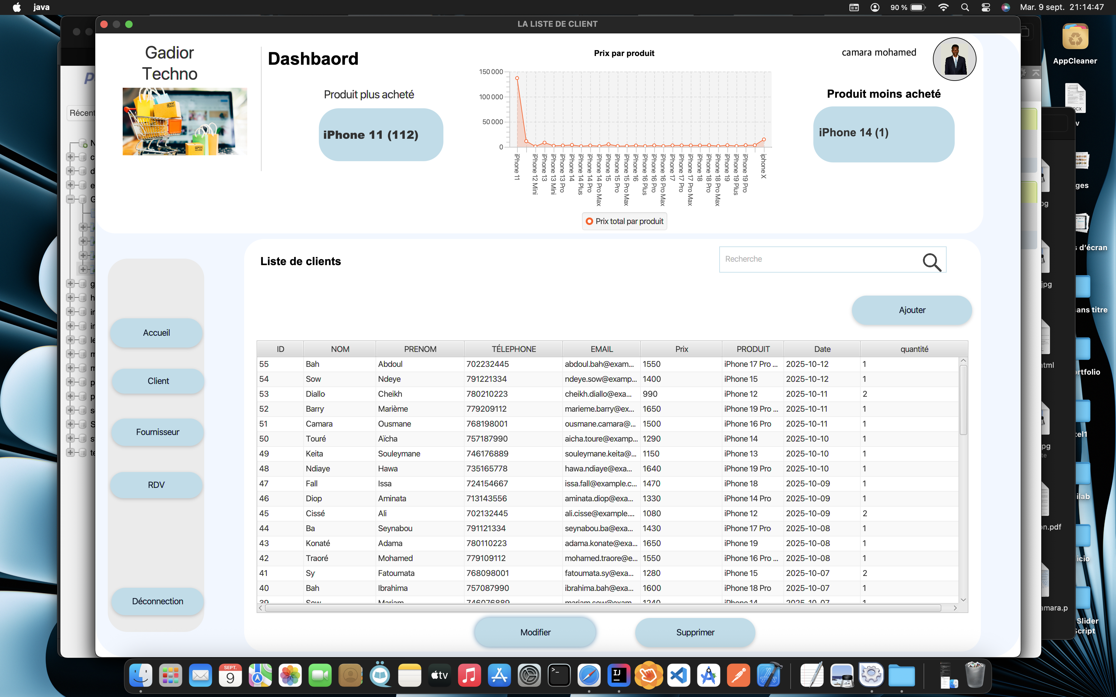This screenshot has height=697, width=1116.
Task: Launch Postman from the dock
Action: (738, 676)
